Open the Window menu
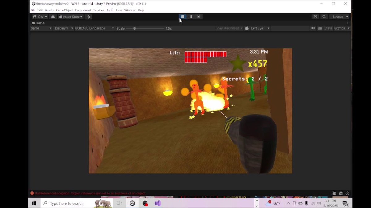The height and width of the screenshot is (208, 371). (x=130, y=10)
